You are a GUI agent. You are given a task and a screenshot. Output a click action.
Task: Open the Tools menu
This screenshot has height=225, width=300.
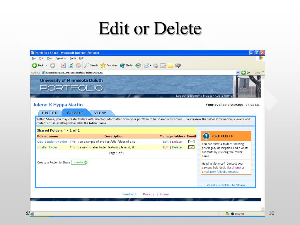[73, 58]
